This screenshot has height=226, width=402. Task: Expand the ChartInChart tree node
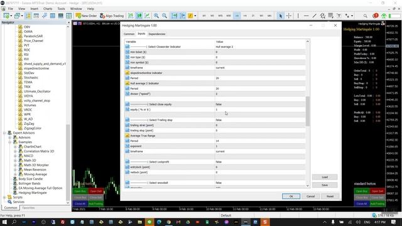click(15, 146)
